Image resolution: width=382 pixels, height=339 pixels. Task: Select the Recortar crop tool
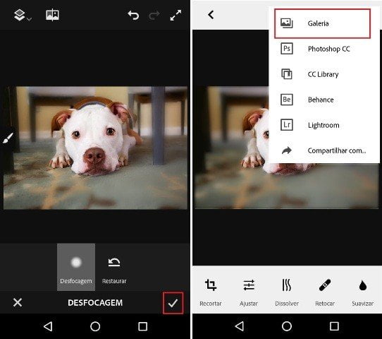pos(211,292)
